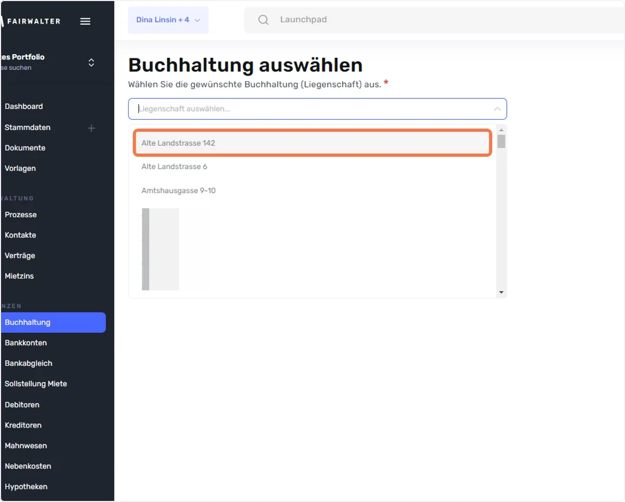Toggle the hamburger menu icon

[85, 21]
